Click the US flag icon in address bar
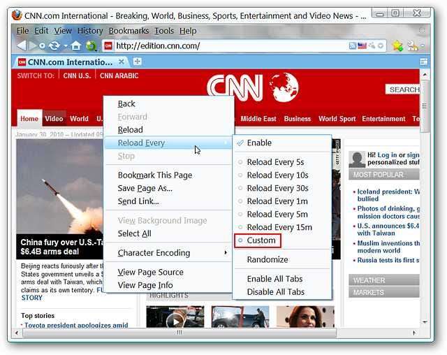Screen dimensions: 447x355 pyautogui.click(x=362, y=45)
